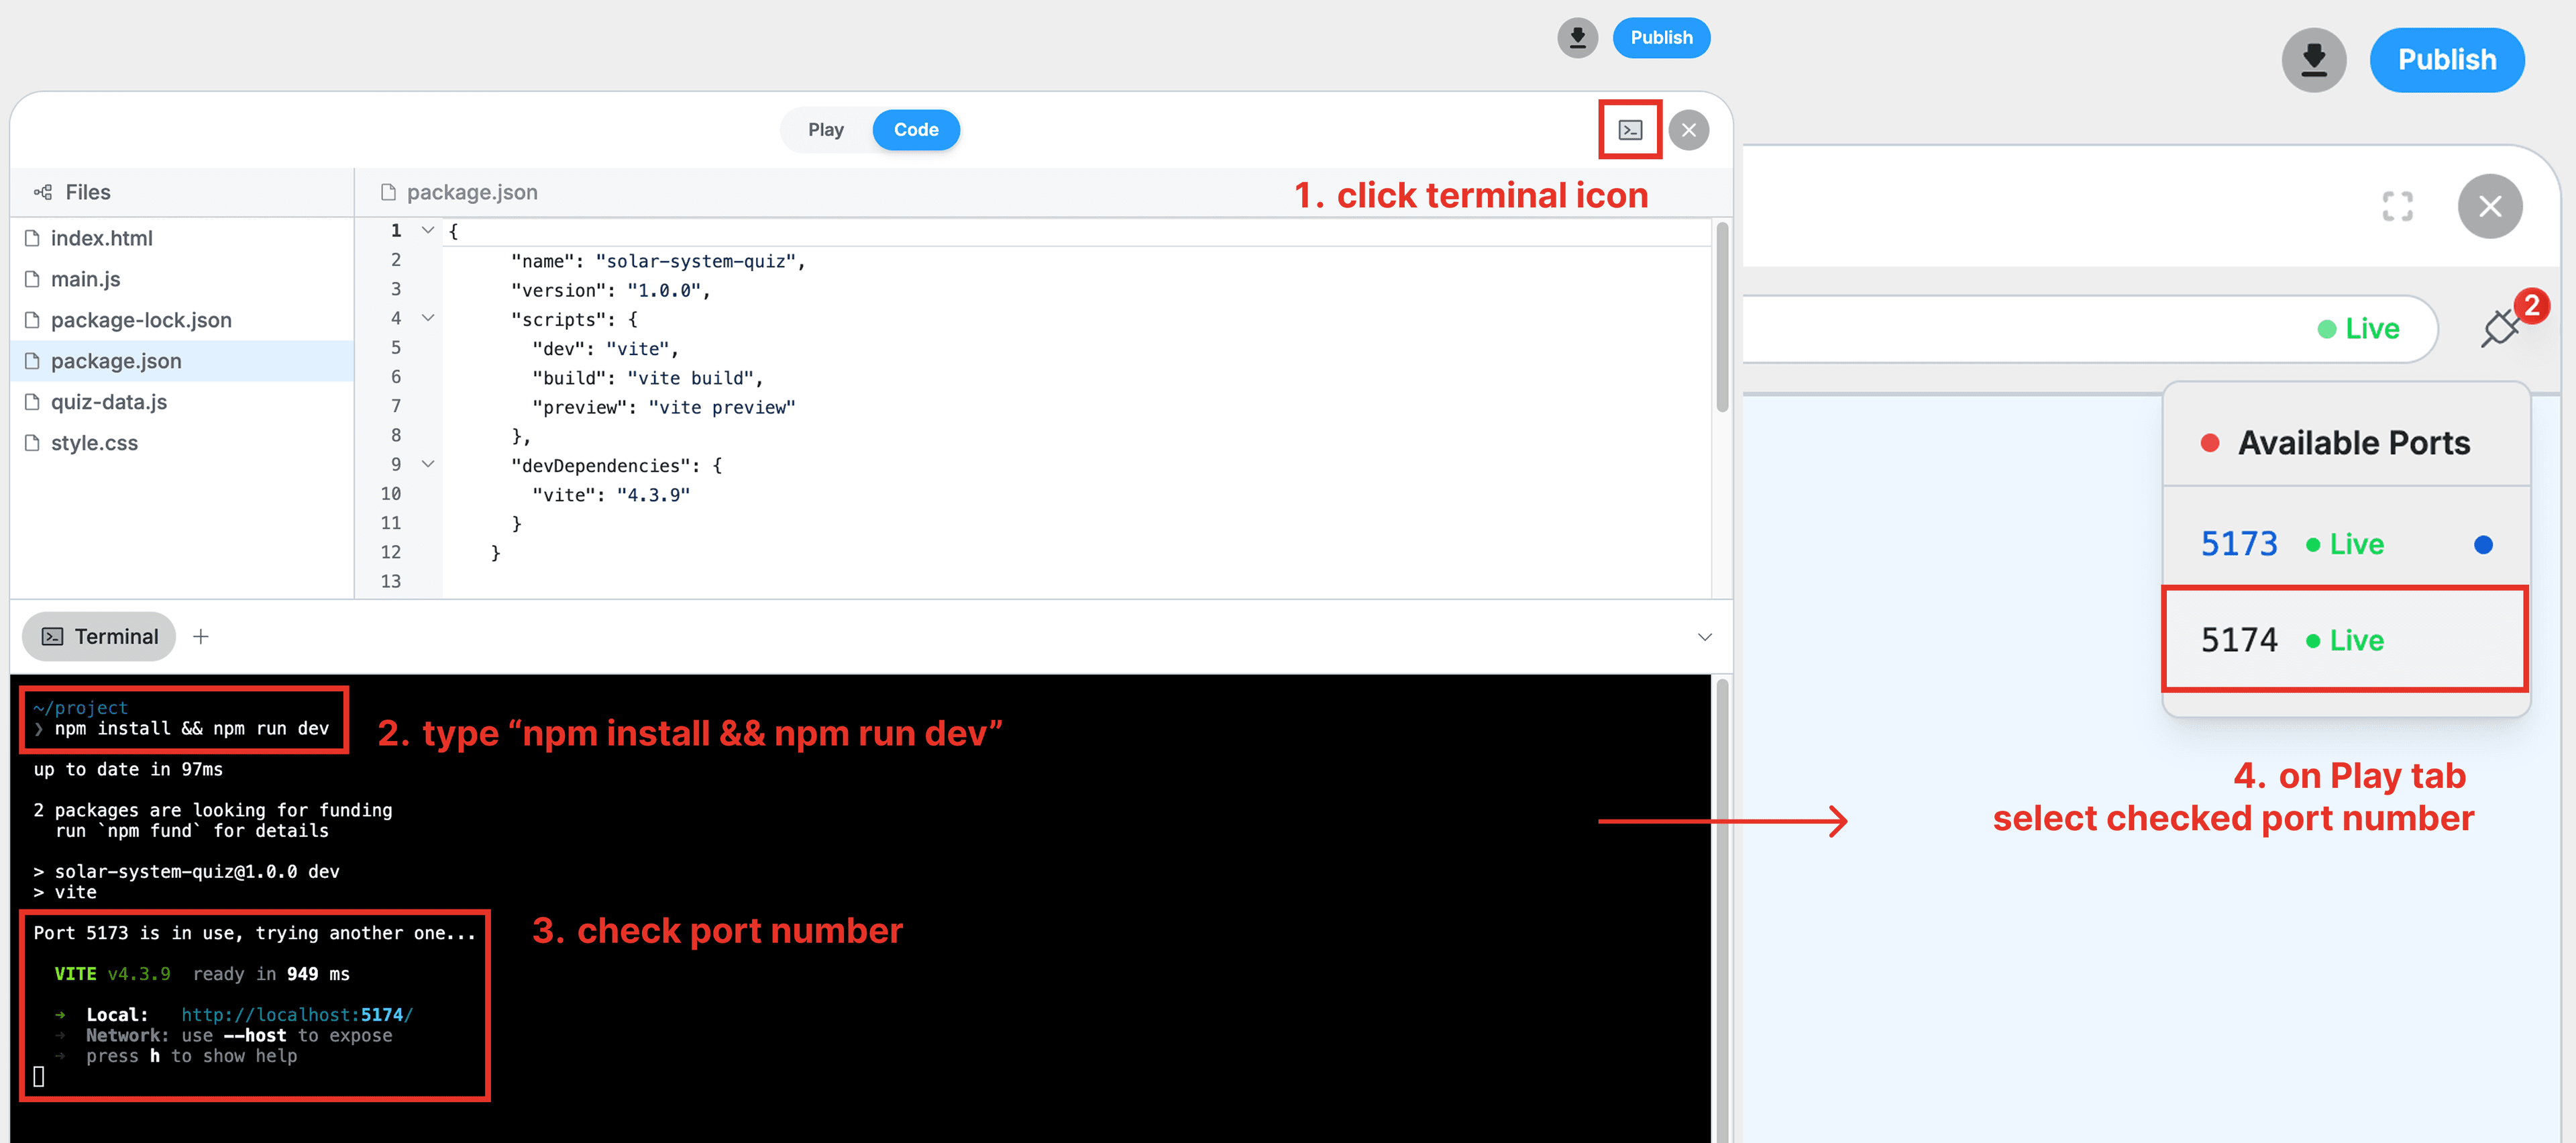Fold the code block at line 1
The image size is (2576, 1143).
[428, 230]
